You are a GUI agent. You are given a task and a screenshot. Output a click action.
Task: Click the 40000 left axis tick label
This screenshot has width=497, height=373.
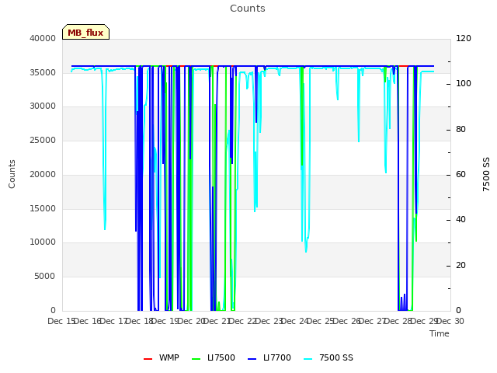click(43, 38)
